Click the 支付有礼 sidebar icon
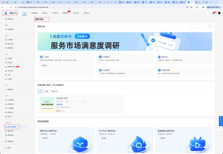Screen dimensions: 223x154 click(6, 71)
